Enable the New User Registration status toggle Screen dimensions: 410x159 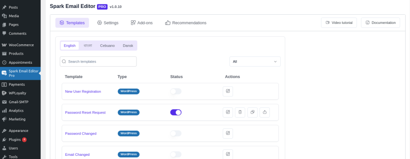tap(176, 91)
